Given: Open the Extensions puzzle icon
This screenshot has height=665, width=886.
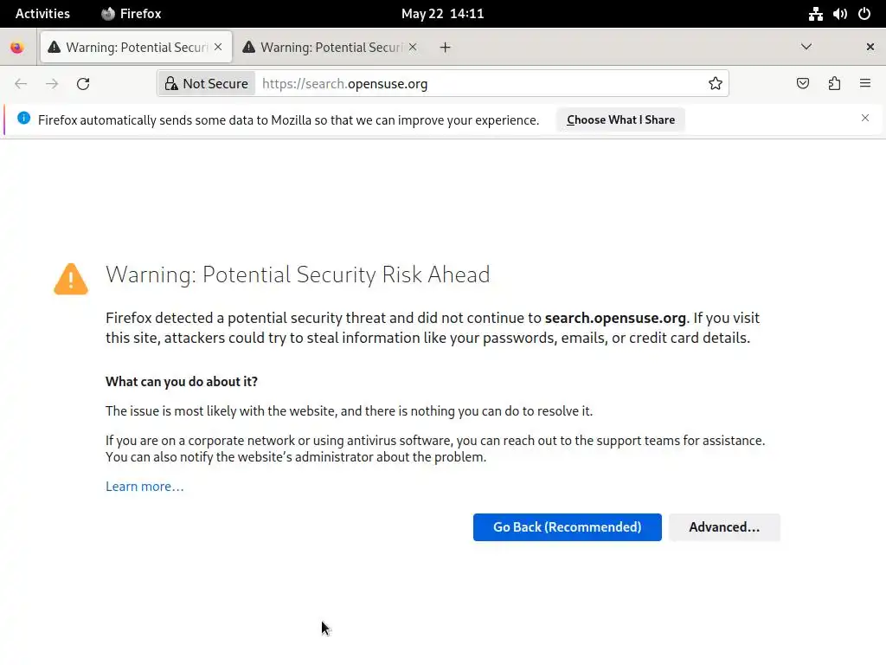Looking at the screenshot, I should [834, 84].
